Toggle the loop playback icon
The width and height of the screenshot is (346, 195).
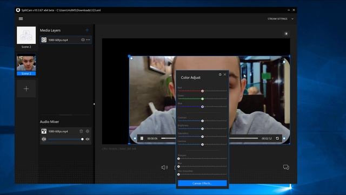coord(277,139)
